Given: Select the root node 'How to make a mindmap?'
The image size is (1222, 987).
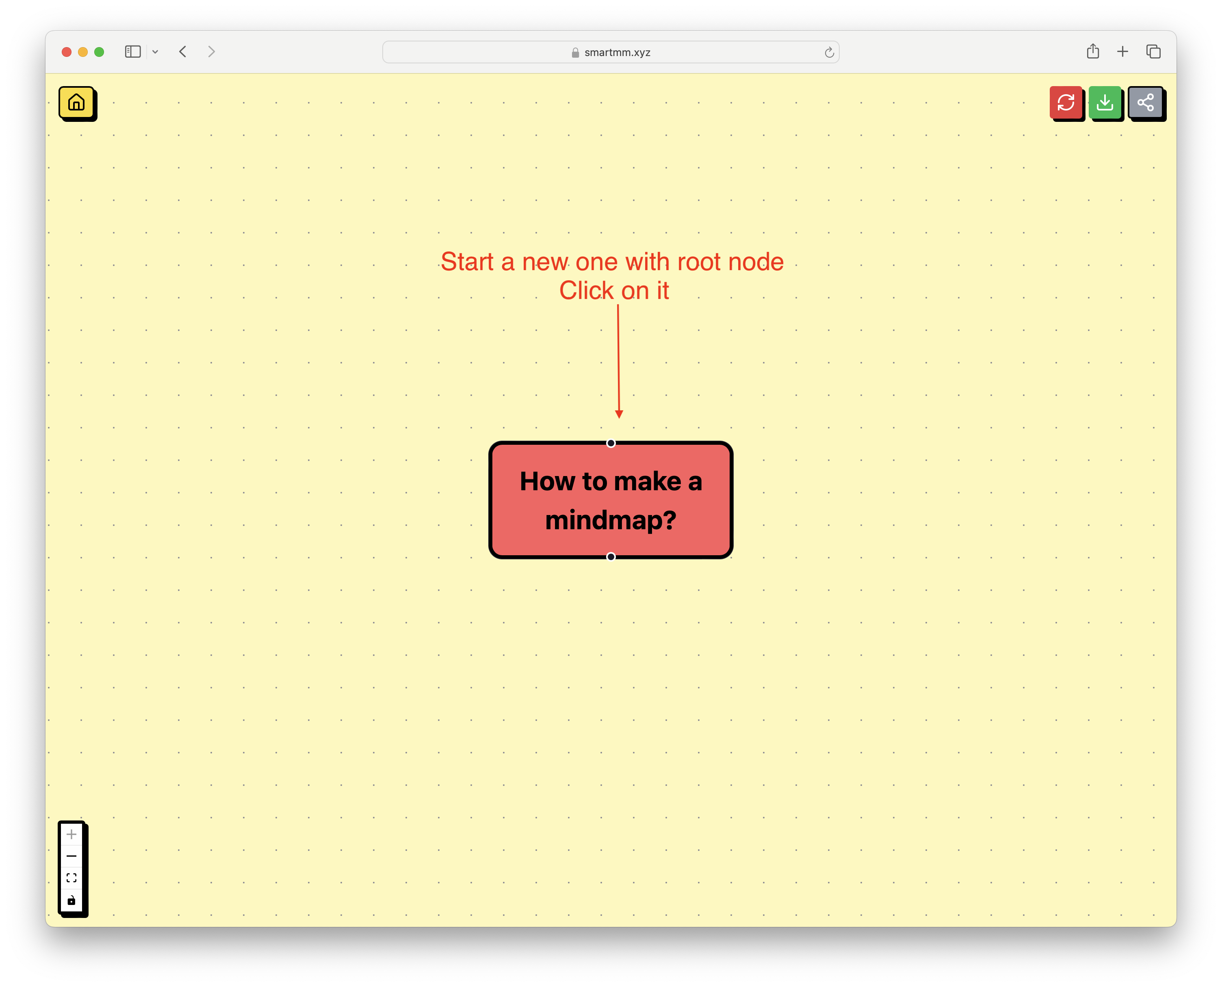Looking at the screenshot, I should pyautogui.click(x=611, y=500).
